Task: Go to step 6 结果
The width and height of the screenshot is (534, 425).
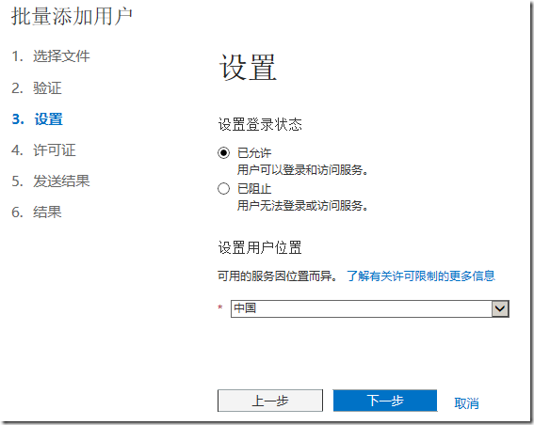Action: pos(37,212)
